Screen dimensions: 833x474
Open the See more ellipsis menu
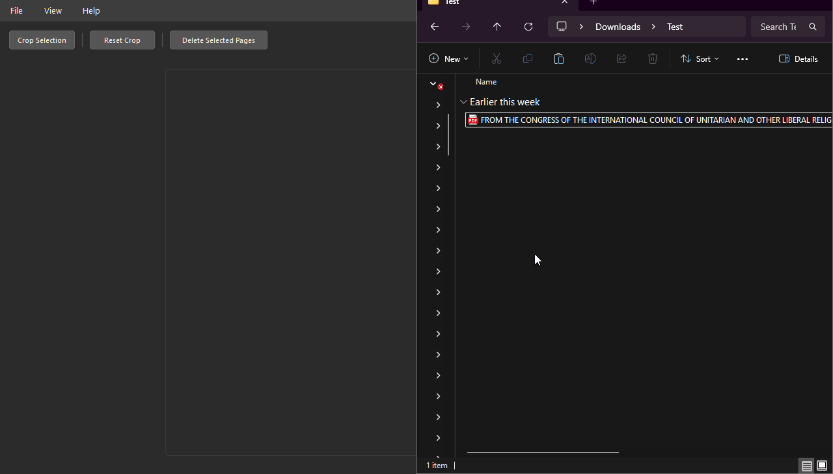[x=743, y=59]
